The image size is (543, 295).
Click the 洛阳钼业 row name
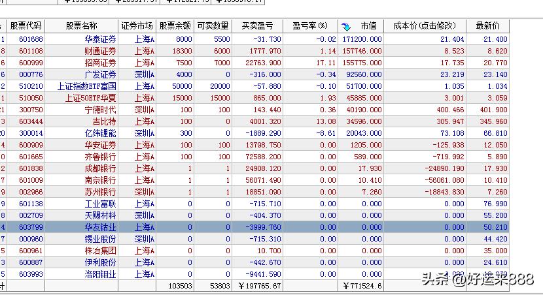pos(101,274)
